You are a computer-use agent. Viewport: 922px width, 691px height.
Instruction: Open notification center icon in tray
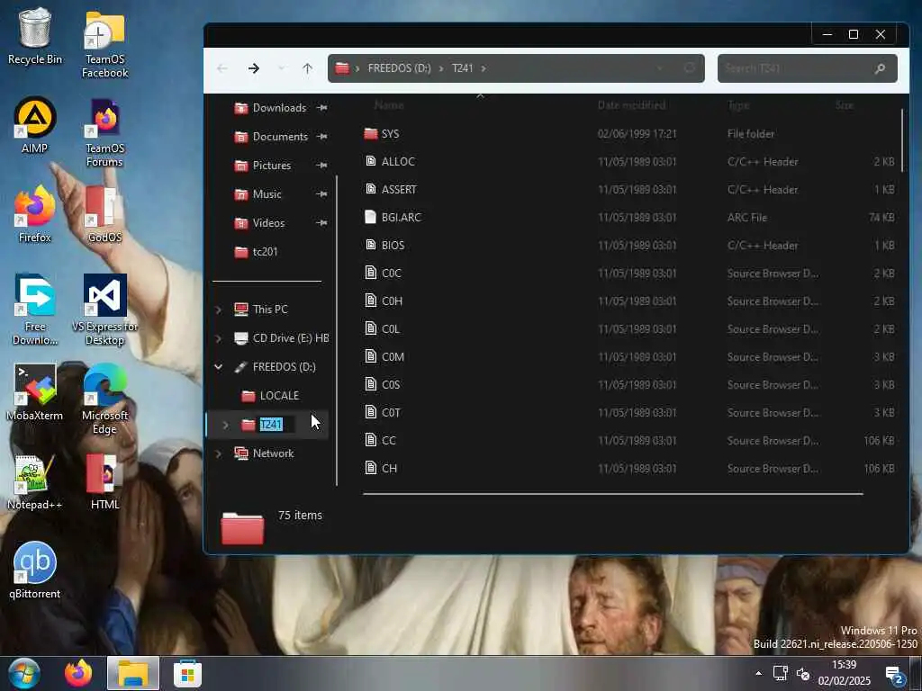pyautogui.click(x=894, y=674)
